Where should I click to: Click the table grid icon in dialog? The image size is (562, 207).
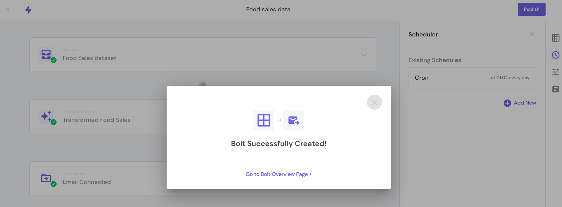click(x=264, y=120)
